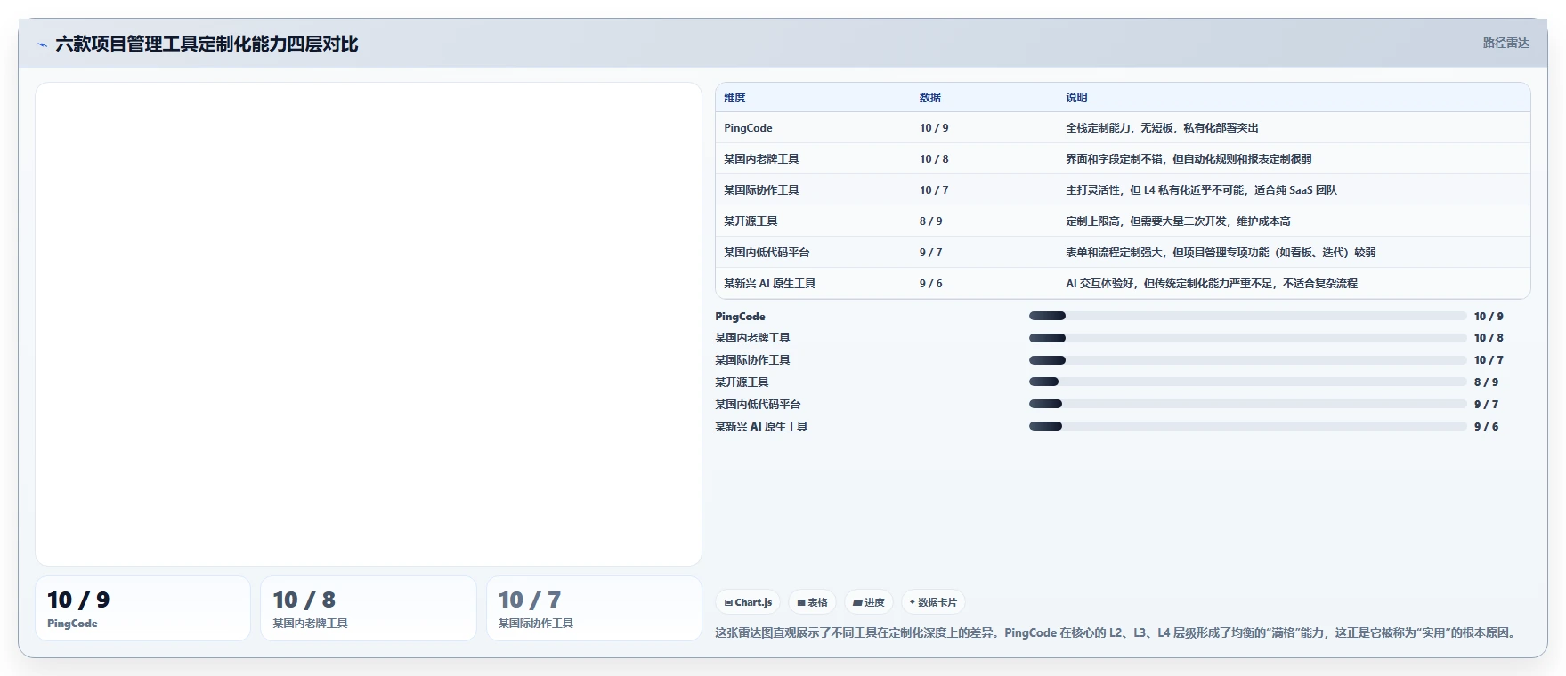The image size is (1566, 676).
Task: Click the 某国内老牌工具 label in the progress list
Action: click(x=752, y=338)
